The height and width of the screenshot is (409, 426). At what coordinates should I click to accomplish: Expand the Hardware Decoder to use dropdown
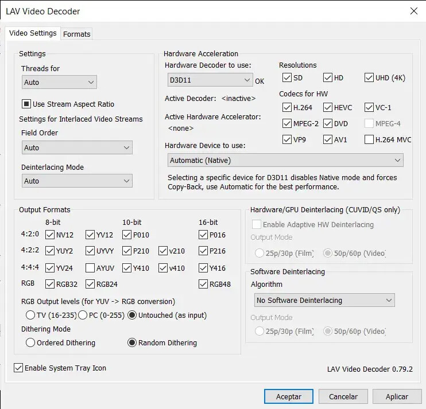210,80
